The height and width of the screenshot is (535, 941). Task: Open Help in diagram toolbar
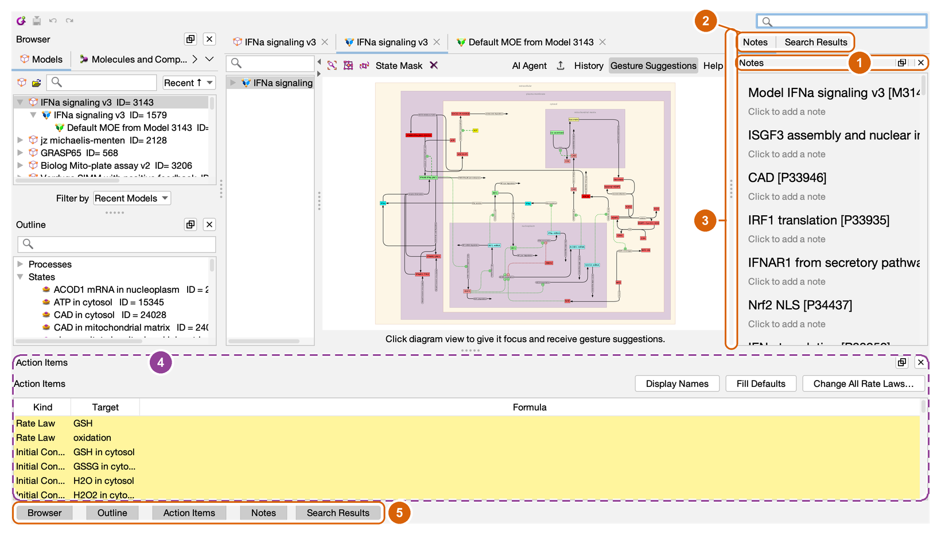[713, 65]
